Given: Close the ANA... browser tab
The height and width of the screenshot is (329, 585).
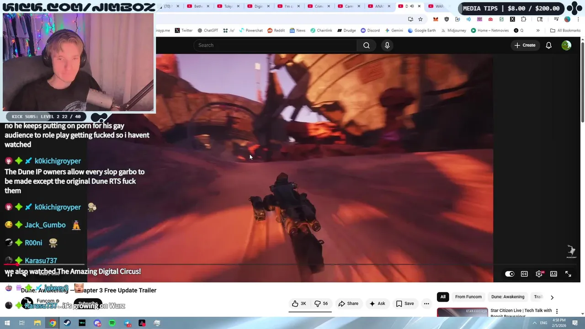Looking at the screenshot, I should pos(389,6).
